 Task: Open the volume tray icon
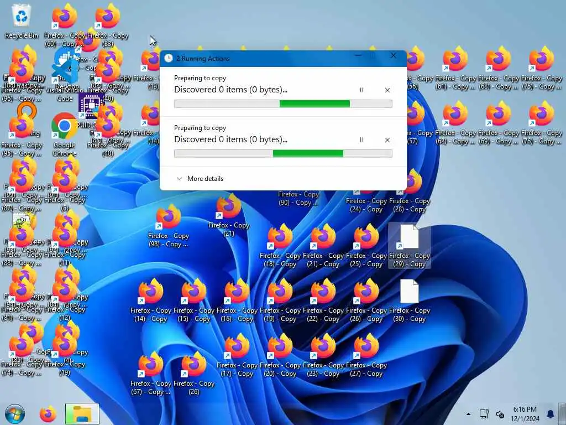[500, 414]
